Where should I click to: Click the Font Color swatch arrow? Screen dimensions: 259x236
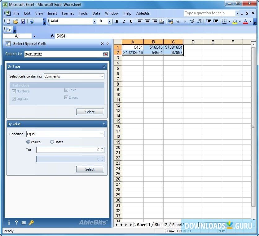click(250, 21)
